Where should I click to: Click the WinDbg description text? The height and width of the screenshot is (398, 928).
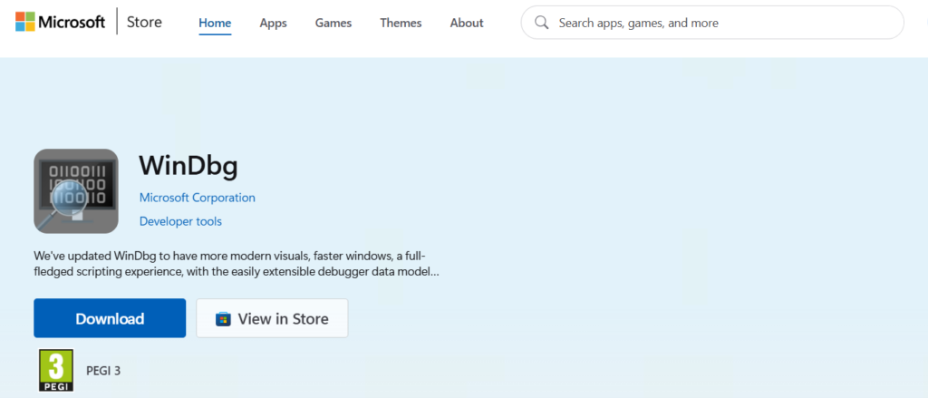coord(237,264)
